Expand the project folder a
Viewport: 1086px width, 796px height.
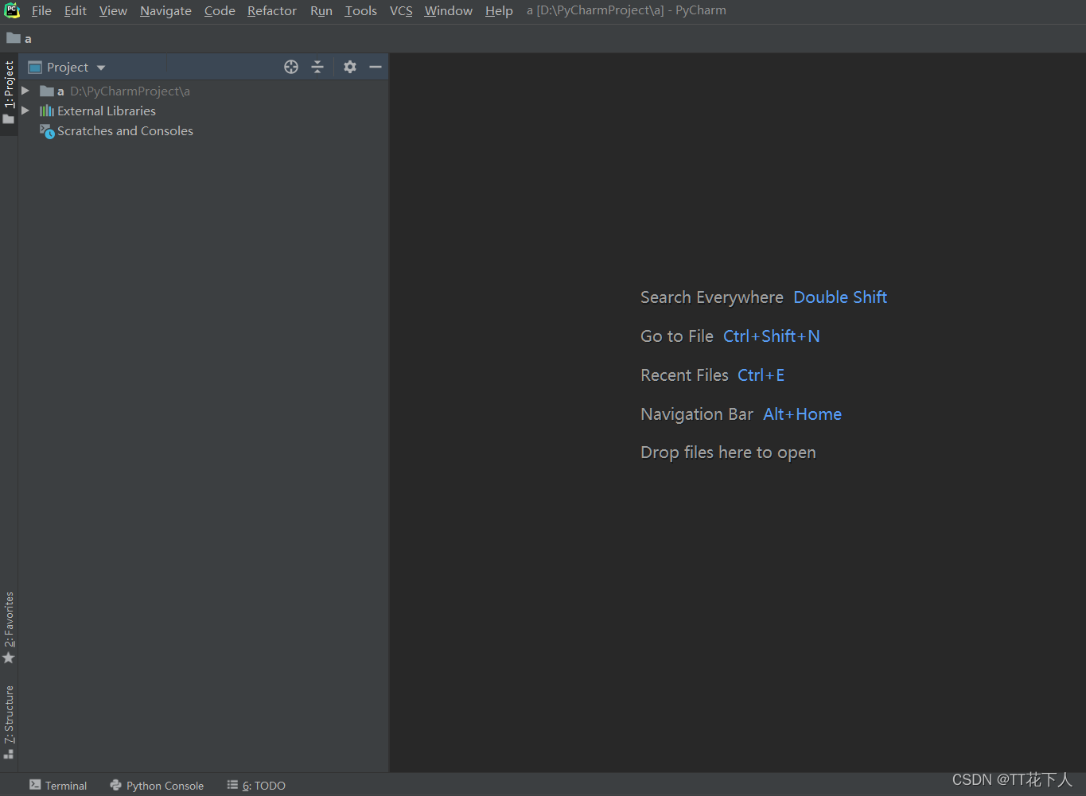pos(25,91)
